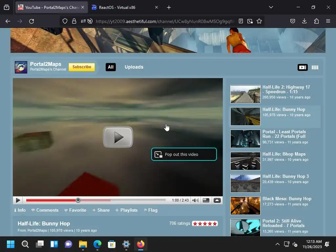The image size is (336, 252).
Task: Open the Info tab below the video
Action: (x=20, y=210)
